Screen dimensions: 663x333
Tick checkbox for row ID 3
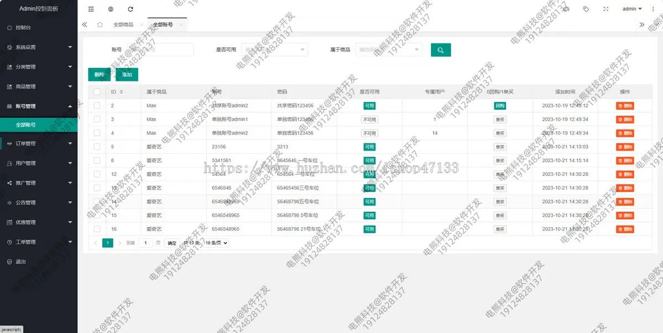pyautogui.click(x=97, y=119)
